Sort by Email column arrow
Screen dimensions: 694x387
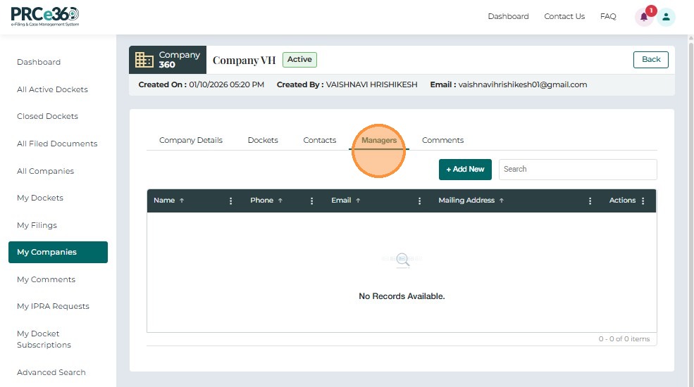tap(358, 201)
